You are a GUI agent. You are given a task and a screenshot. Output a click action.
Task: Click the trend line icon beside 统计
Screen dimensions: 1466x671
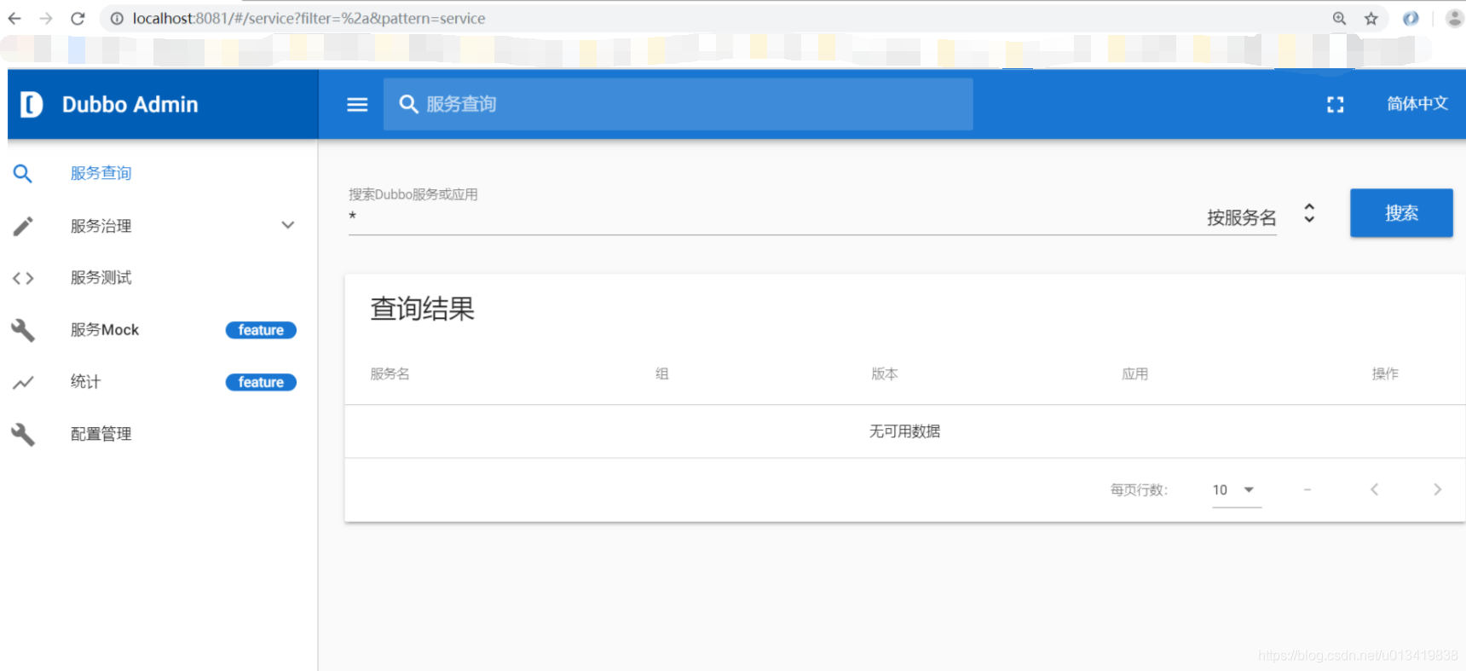[x=23, y=383]
